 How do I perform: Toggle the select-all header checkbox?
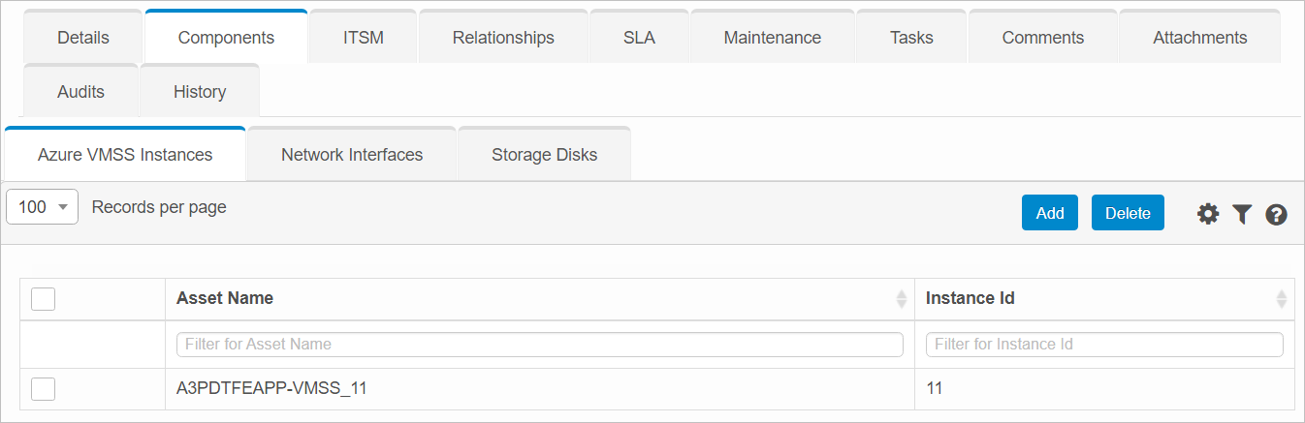pyautogui.click(x=43, y=299)
